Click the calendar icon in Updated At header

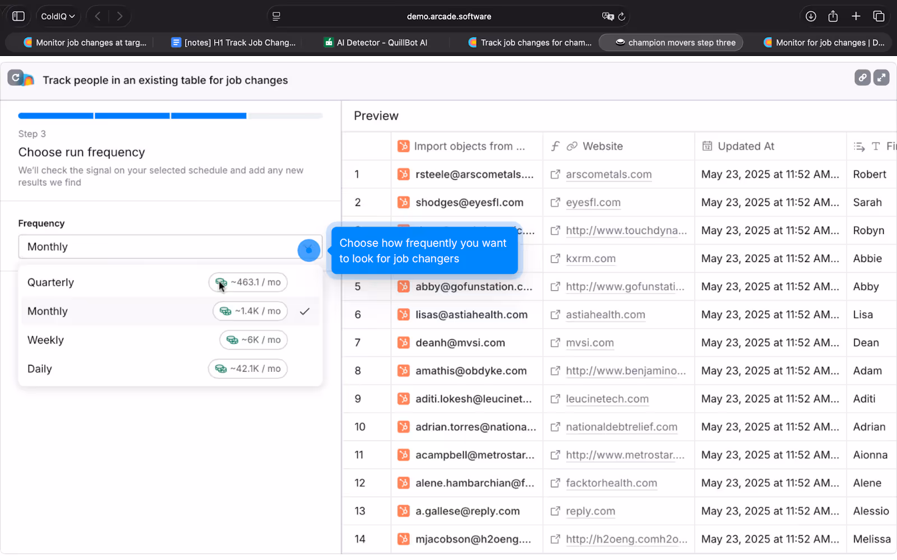click(x=708, y=146)
